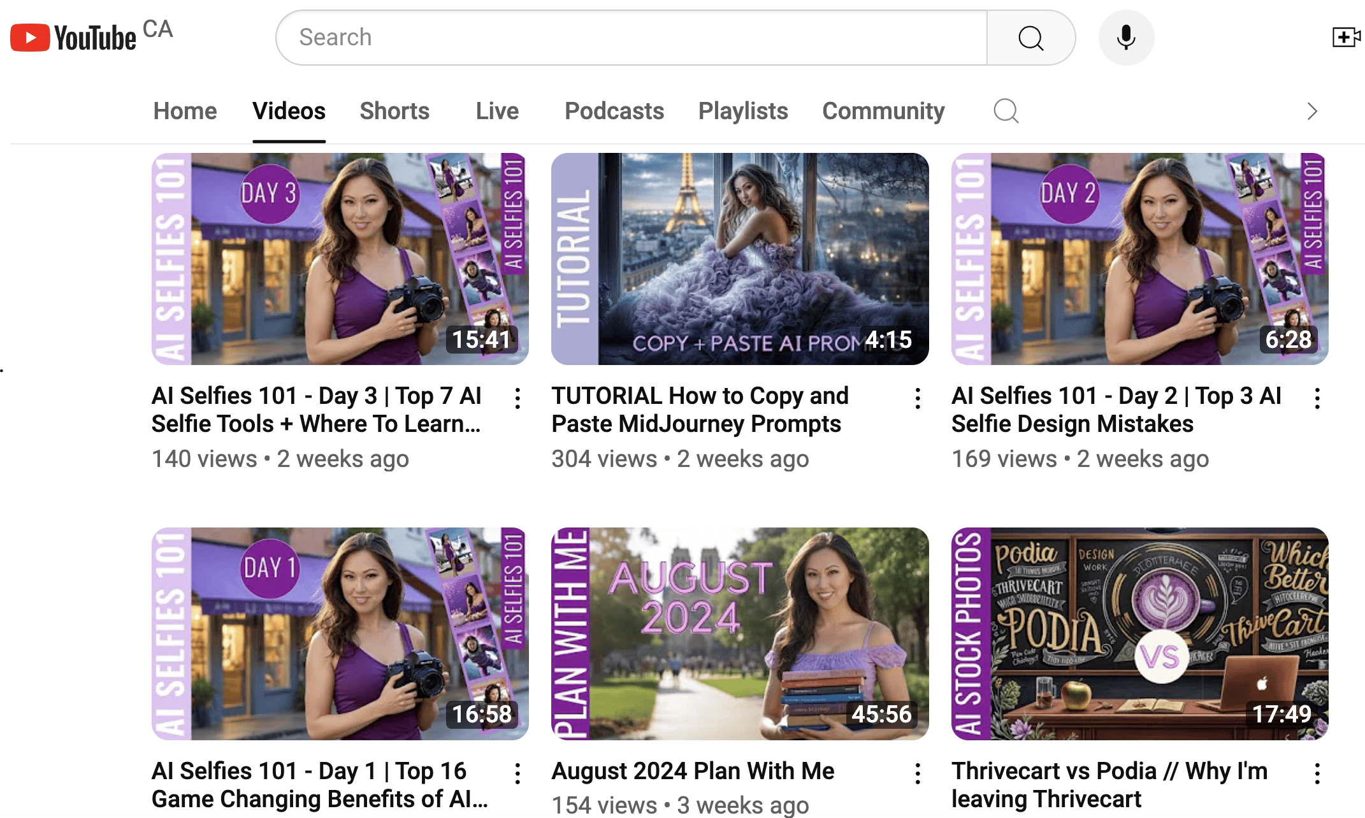Click the CA country code label
The width and height of the screenshot is (1365, 818).
(x=157, y=29)
